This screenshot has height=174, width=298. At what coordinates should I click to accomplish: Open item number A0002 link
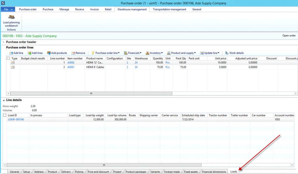coord(71,63)
